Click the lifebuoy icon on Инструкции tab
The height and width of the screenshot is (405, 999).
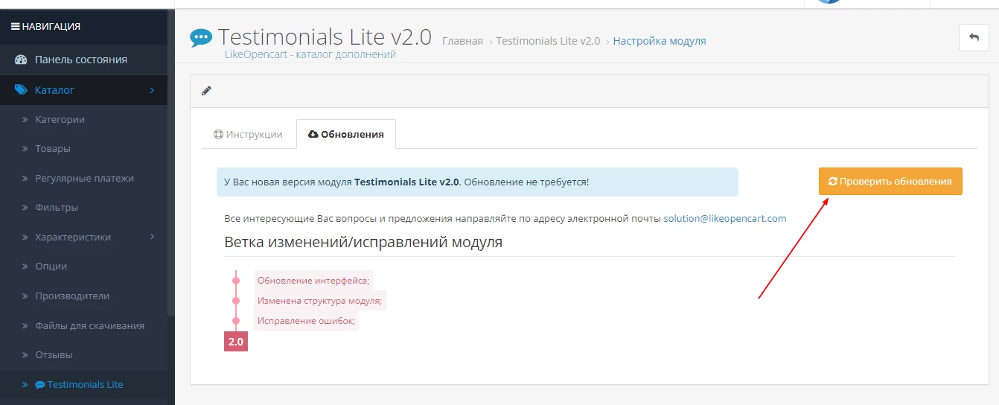click(218, 135)
